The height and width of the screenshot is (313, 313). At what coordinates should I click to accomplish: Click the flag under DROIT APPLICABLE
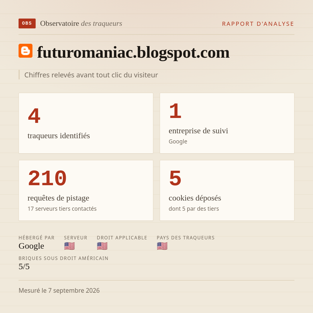coord(102,246)
